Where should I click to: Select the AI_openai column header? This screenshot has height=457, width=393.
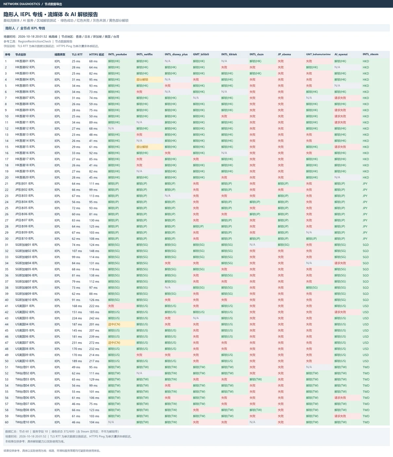coord(341,54)
